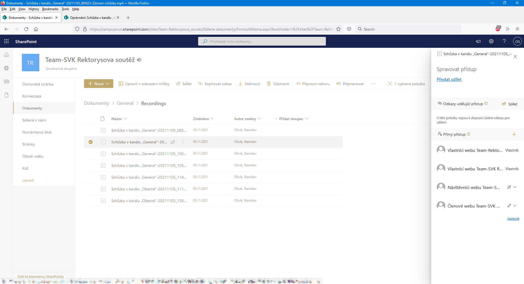Click the Odstranit trash icon
Viewport: 524px width, 284px height.
(x=269, y=84)
